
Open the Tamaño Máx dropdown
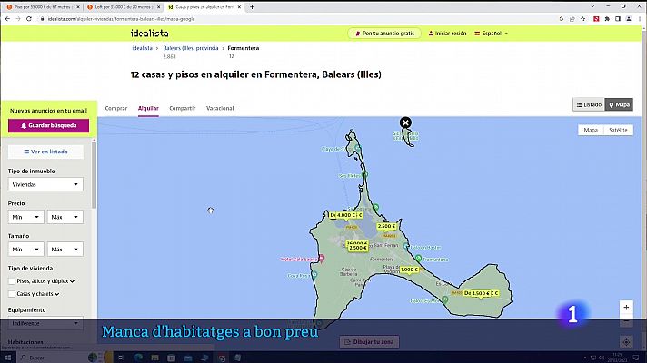click(65, 250)
